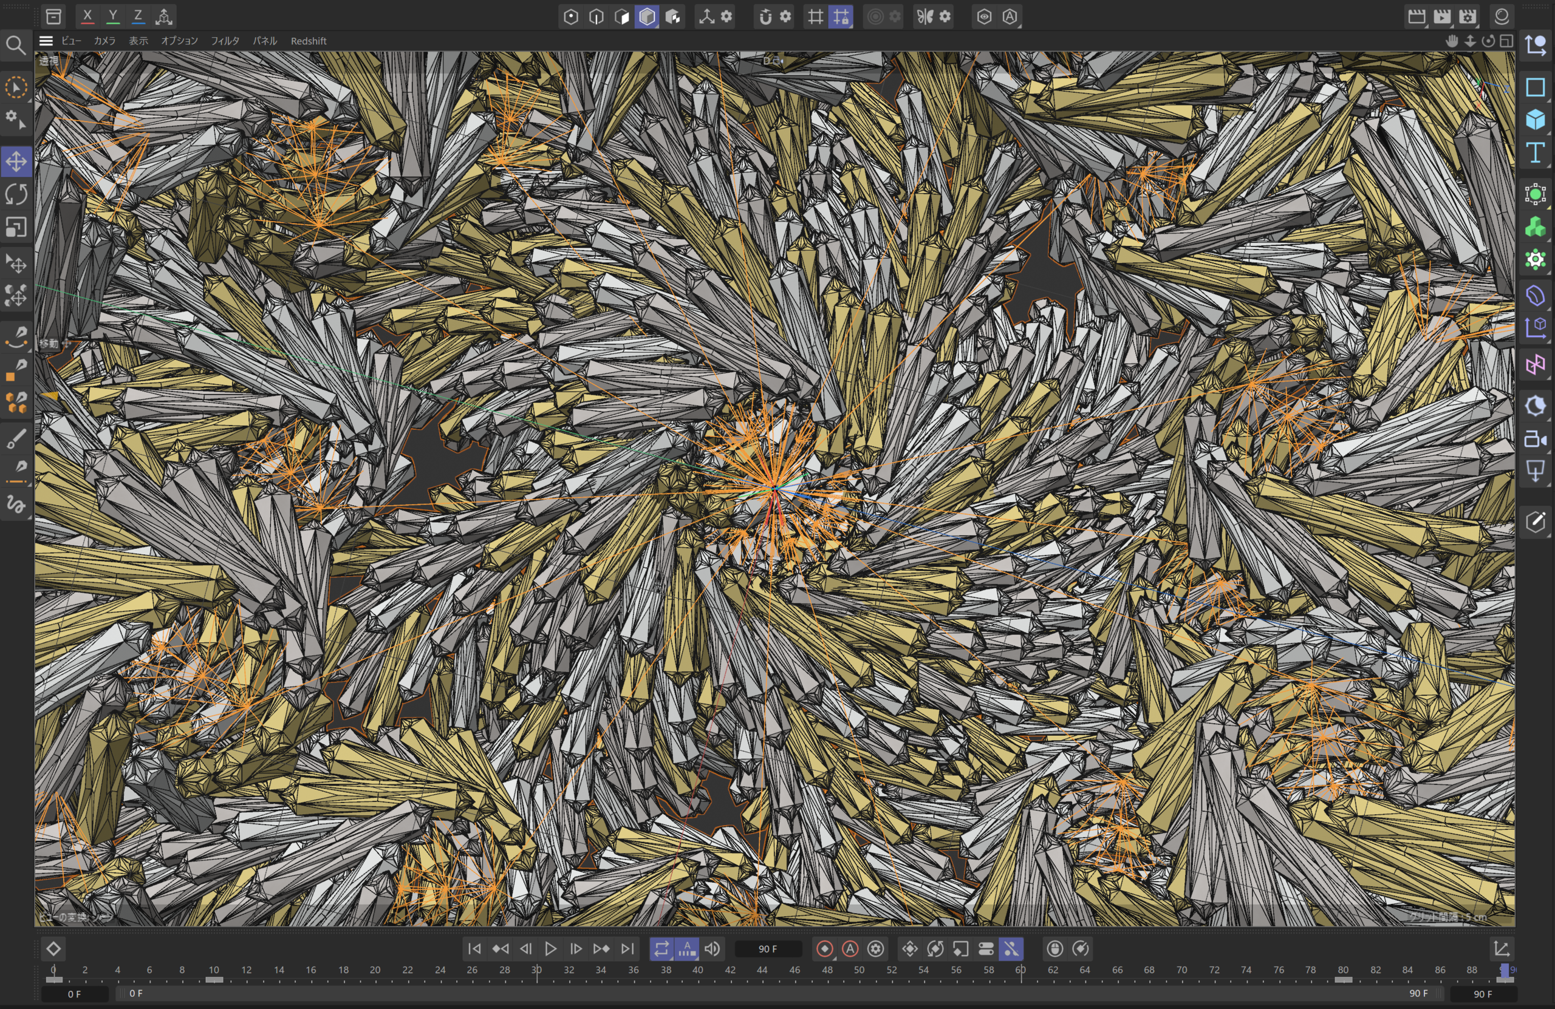Click the Reset PSR icon at top left
This screenshot has width=1555, height=1009.
[53, 16]
